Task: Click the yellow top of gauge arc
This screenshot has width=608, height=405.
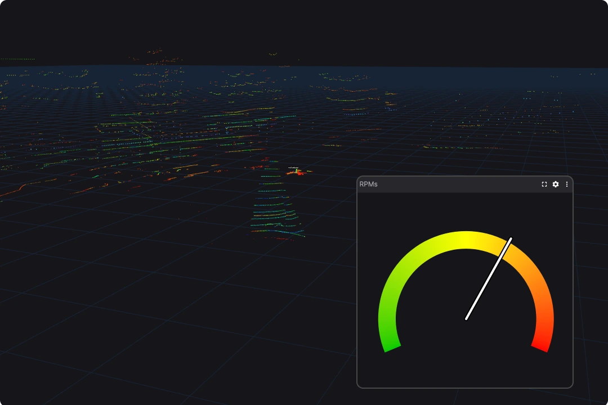Action: 466,240
